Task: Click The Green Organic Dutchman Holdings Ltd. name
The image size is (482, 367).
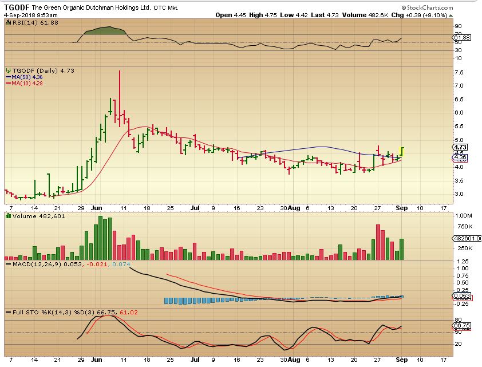Action: tap(91, 7)
